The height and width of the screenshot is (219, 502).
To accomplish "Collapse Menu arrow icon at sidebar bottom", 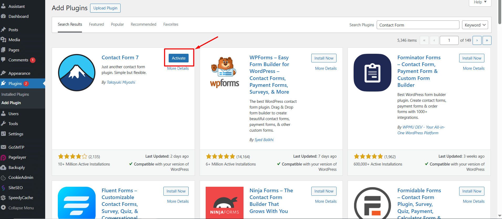I will tap(3, 208).
